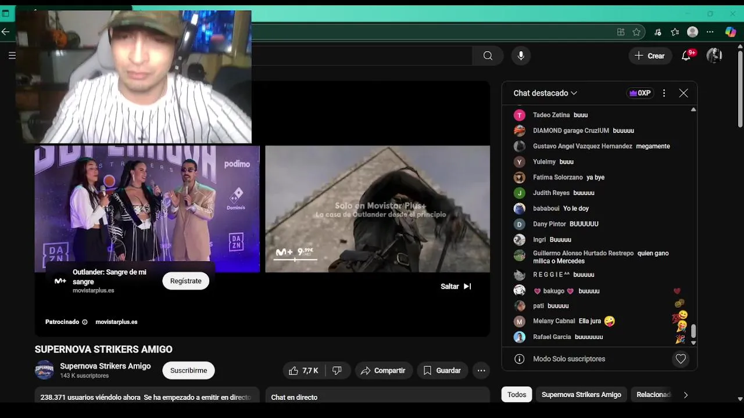The image size is (744, 418).
Task: Open the chat options three-dot menu
Action: click(x=664, y=93)
